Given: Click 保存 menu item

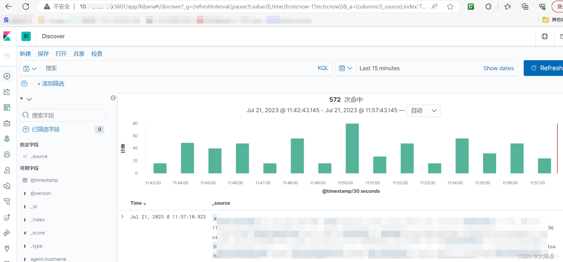Looking at the screenshot, I should tap(43, 54).
